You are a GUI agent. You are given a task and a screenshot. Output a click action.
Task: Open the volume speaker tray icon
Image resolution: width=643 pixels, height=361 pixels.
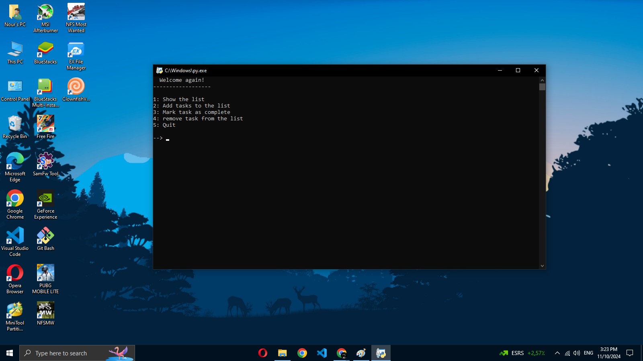[x=577, y=353]
